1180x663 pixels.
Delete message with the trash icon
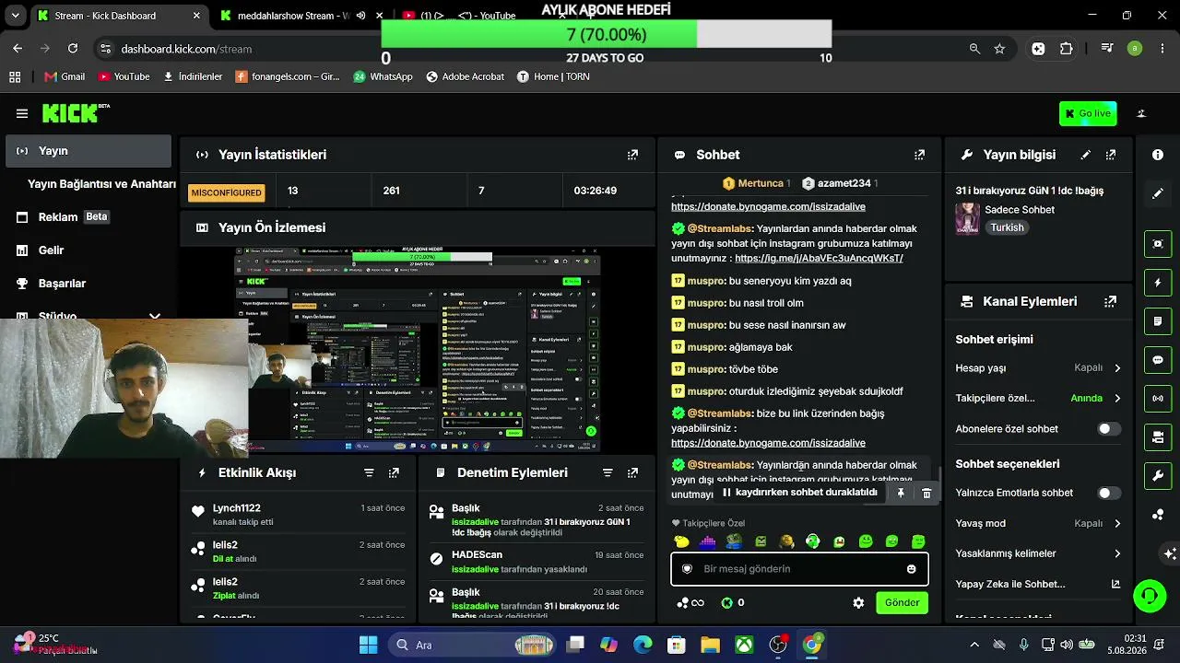[x=926, y=494]
